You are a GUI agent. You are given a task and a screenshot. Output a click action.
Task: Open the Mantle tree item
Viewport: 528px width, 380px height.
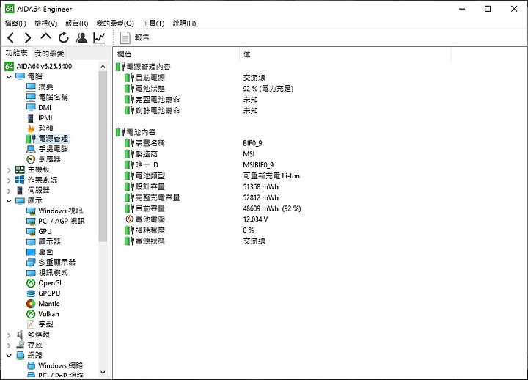(49, 304)
